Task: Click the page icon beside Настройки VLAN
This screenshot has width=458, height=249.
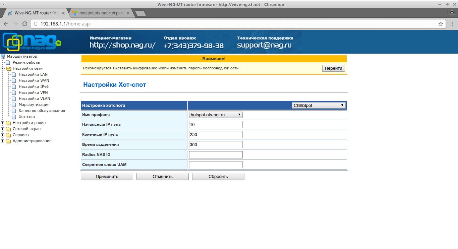Action: pos(14,99)
